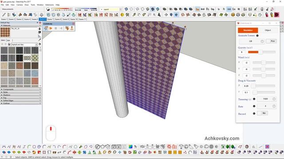Click the materials home (In Model) icon
The height and width of the screenshot is (159, 284).
point(9,44)
